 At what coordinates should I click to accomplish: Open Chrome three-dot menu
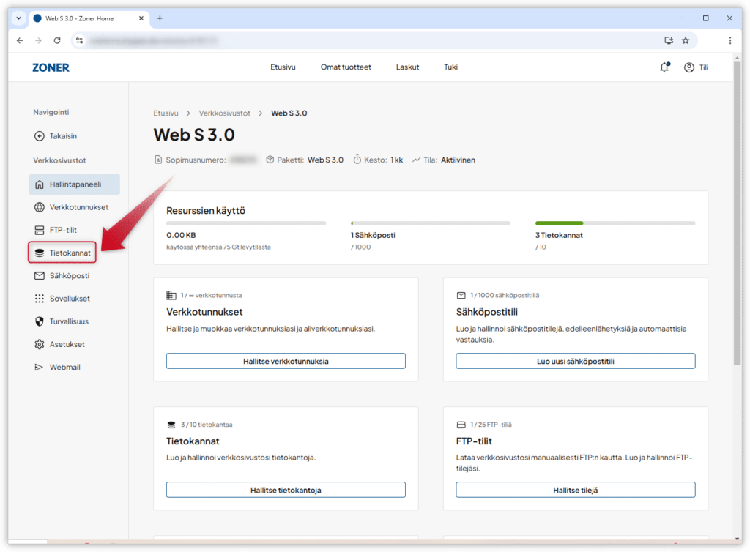coord(729,40)
